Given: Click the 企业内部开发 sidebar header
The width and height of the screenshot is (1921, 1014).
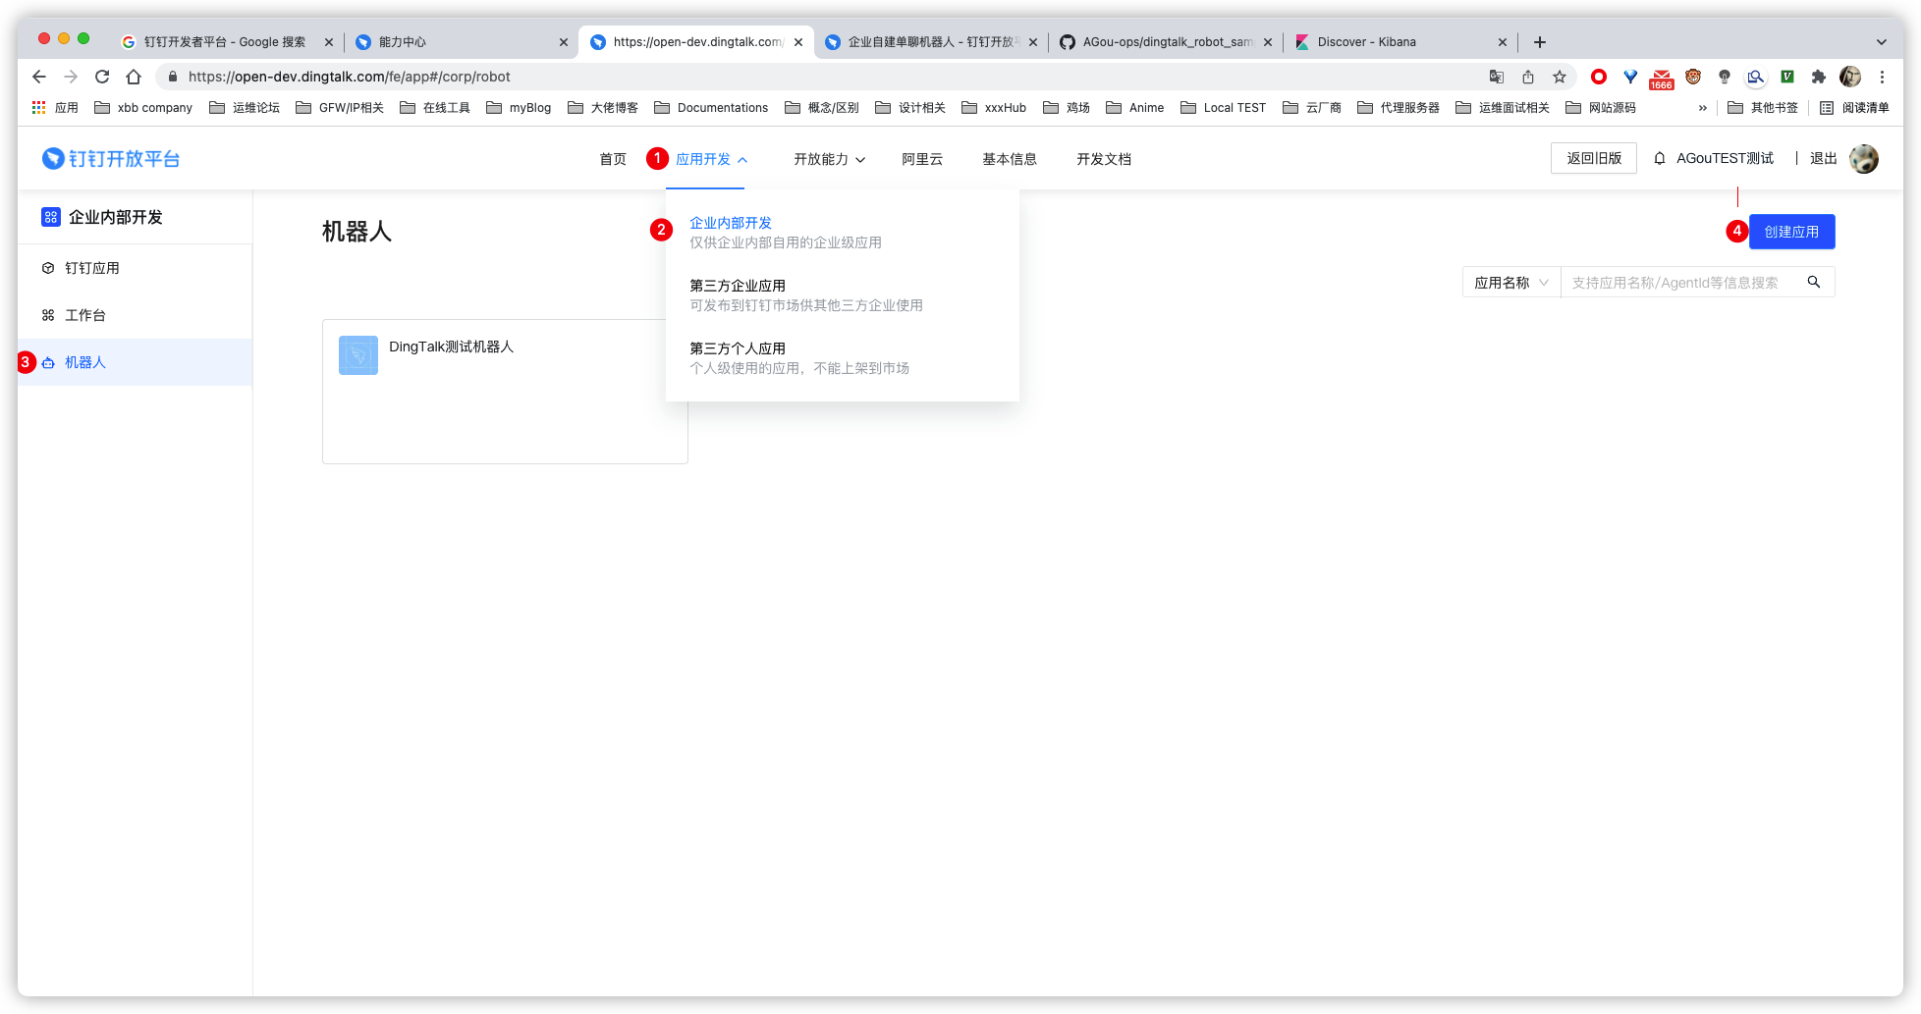Looking at the screenshot, I should 102,217.
